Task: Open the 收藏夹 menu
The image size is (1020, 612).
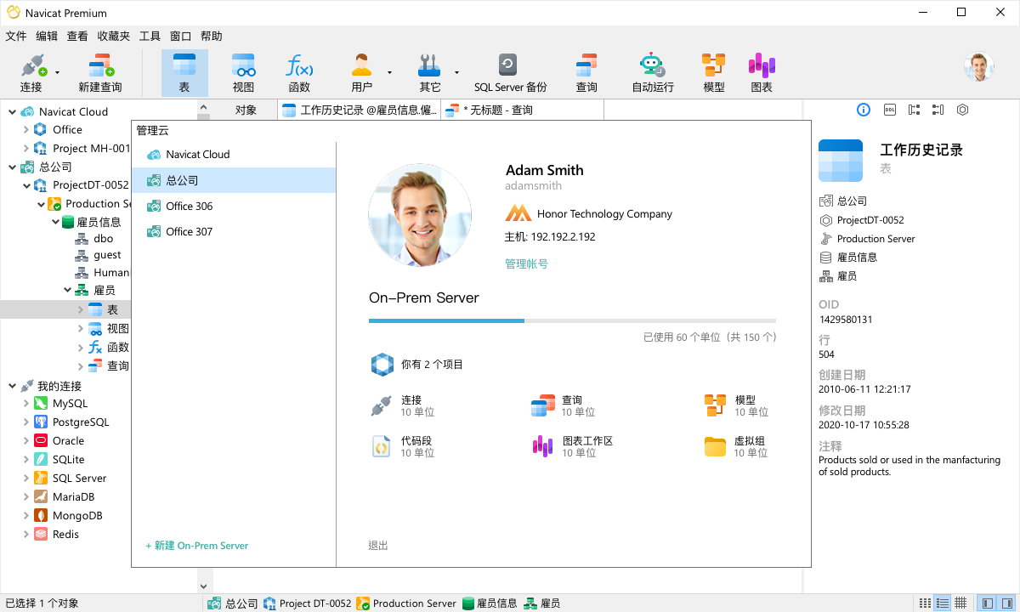Action: coord(114,37)
